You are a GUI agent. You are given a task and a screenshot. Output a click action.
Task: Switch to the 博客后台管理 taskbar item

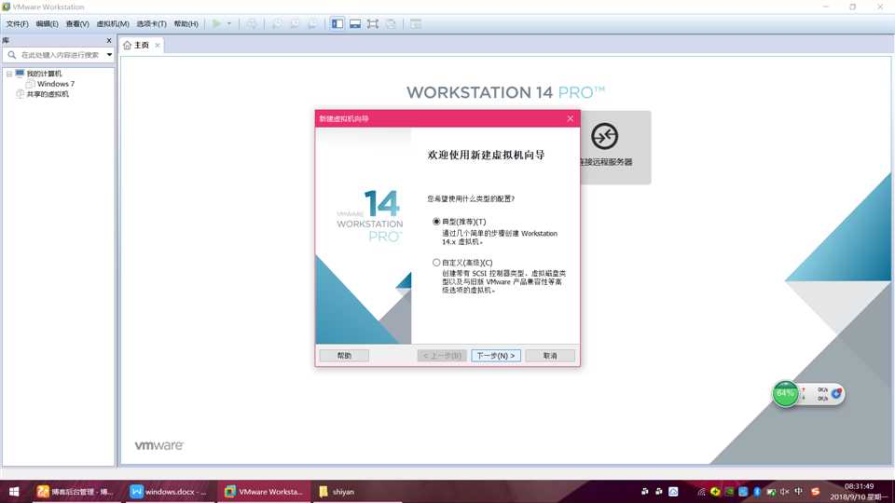pyautogui.click(x=76, y=492)
